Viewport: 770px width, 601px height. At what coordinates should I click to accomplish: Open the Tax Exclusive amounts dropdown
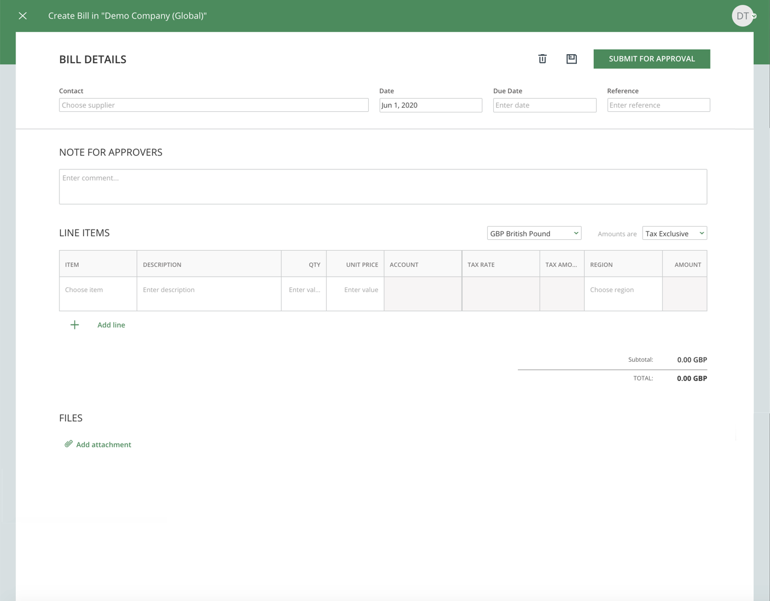674,233
